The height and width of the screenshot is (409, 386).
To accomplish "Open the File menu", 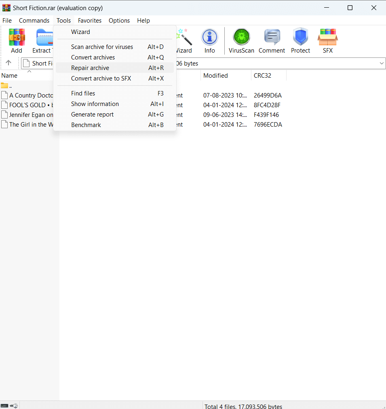I will [x=7, y=21].
